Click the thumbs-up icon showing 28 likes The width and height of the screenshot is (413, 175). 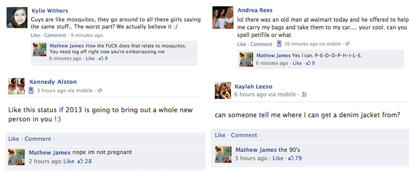coord(80,161)
